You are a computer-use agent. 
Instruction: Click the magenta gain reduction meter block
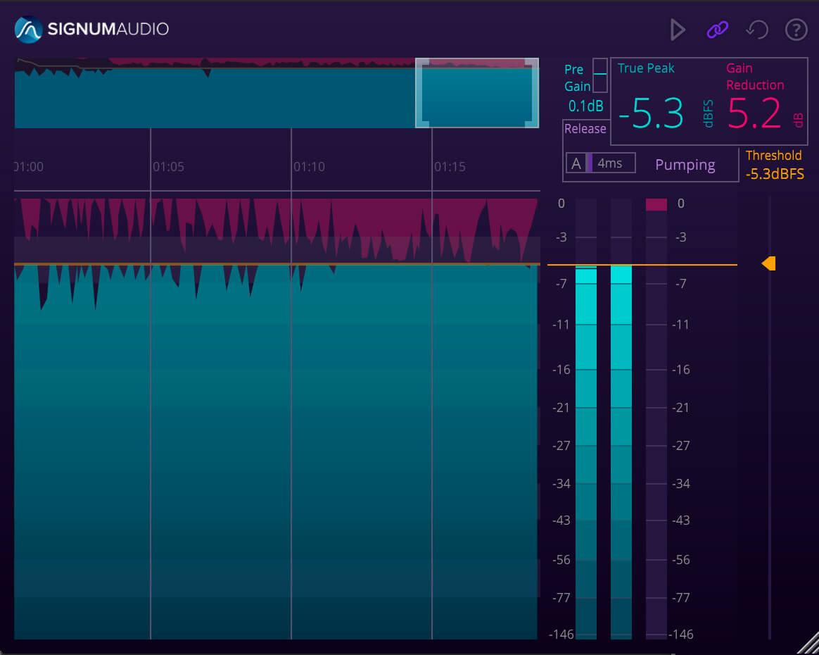[x=656, y=204]
